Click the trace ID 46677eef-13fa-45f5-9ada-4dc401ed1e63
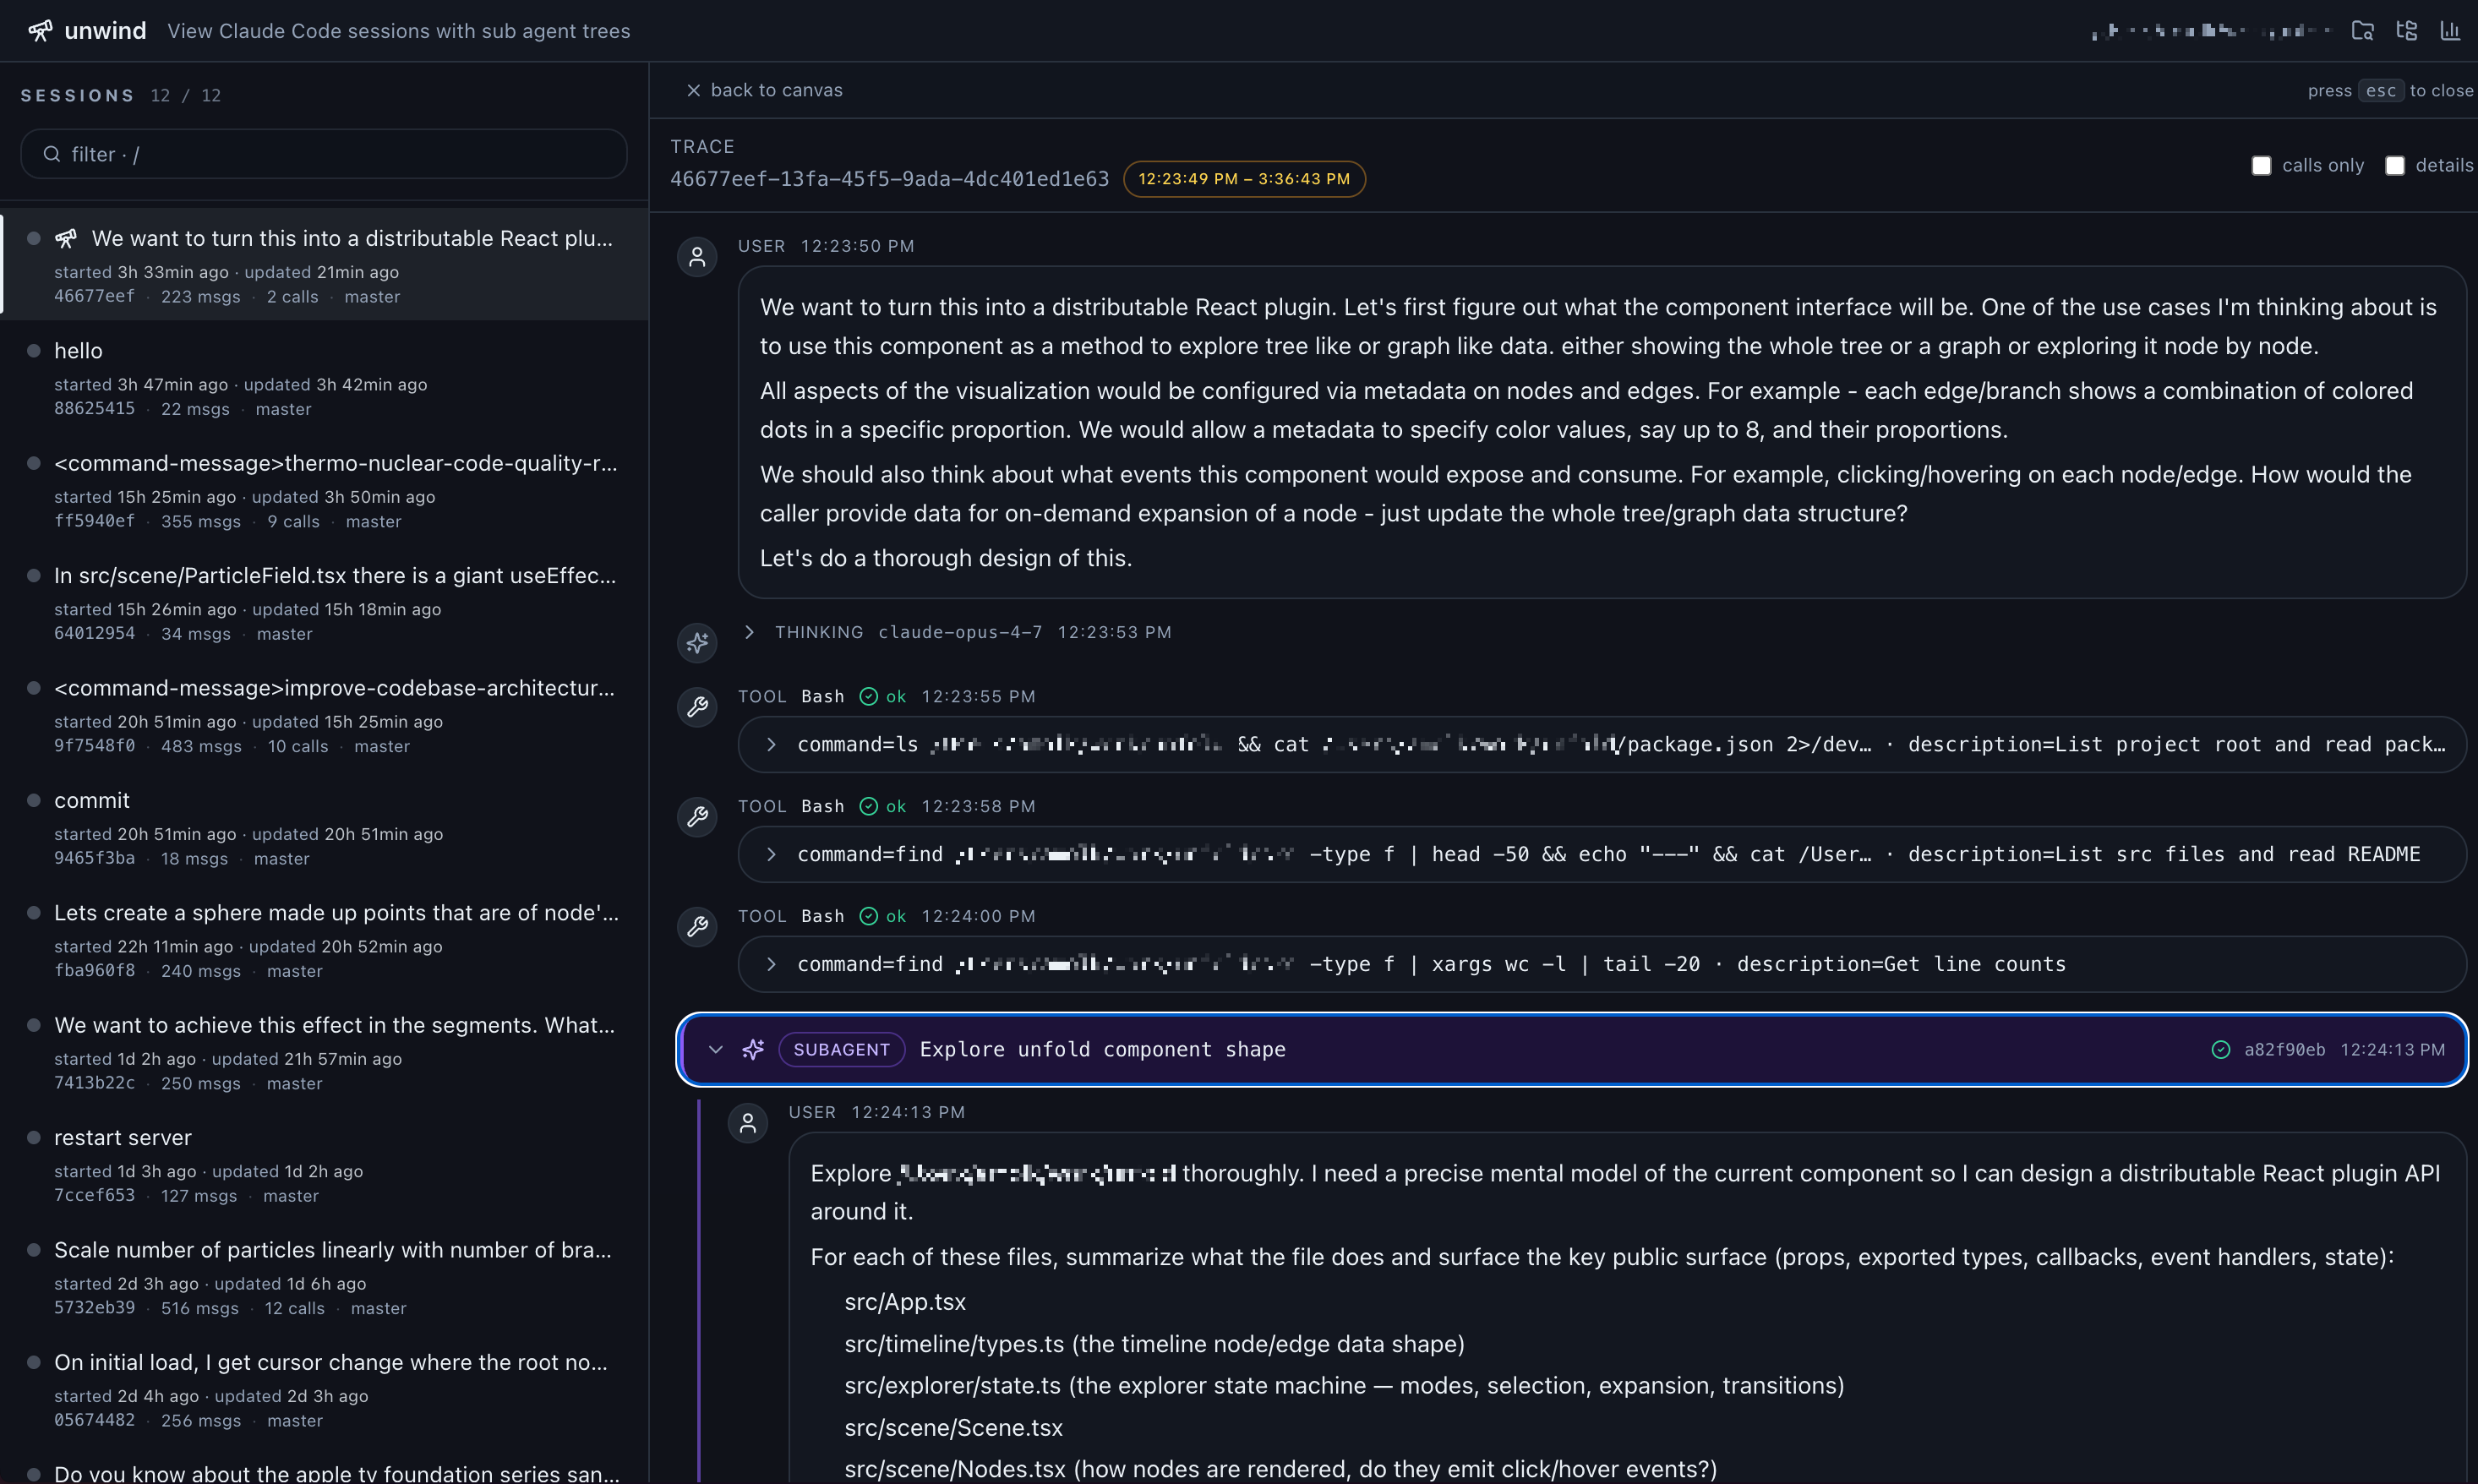Viewport: 2478px width, 1484px height. point(889,179)
